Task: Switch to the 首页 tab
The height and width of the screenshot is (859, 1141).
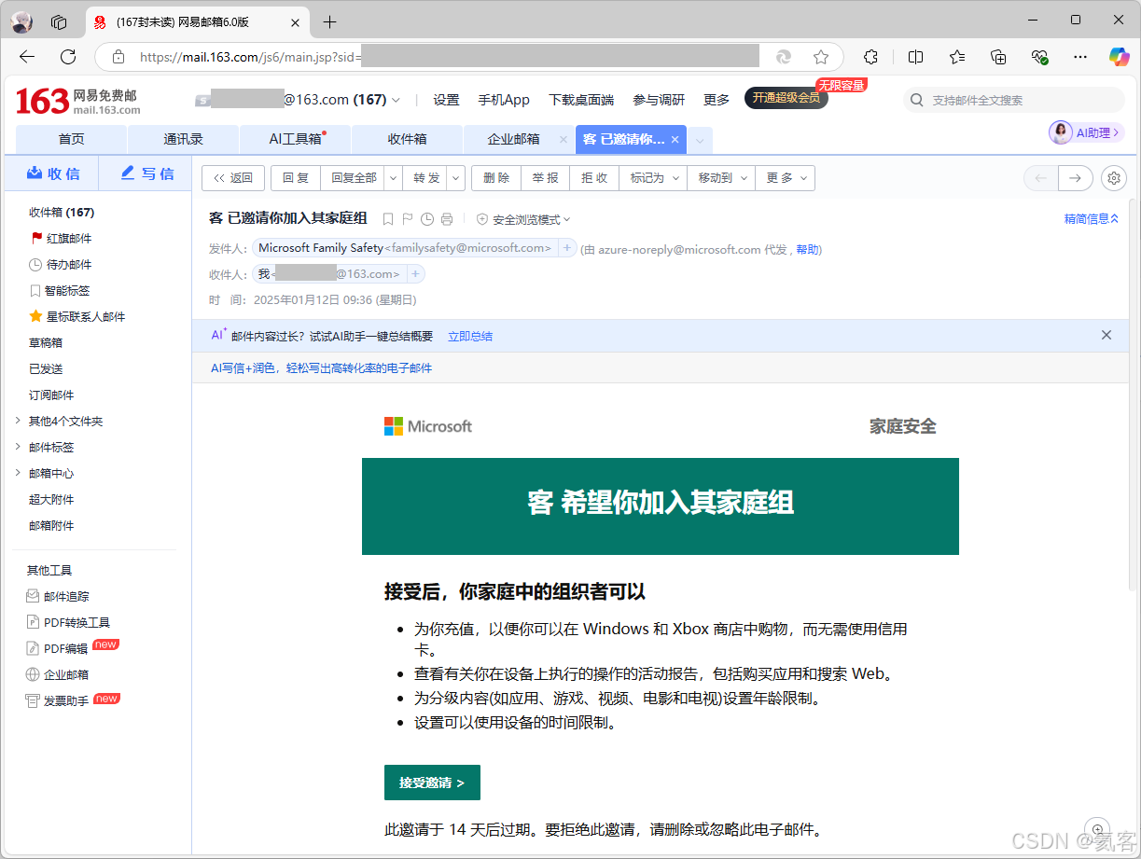Action: pyautogui.click(x=72, y=139)
